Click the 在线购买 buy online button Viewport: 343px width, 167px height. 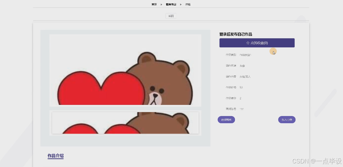click(x=226, y=120)
